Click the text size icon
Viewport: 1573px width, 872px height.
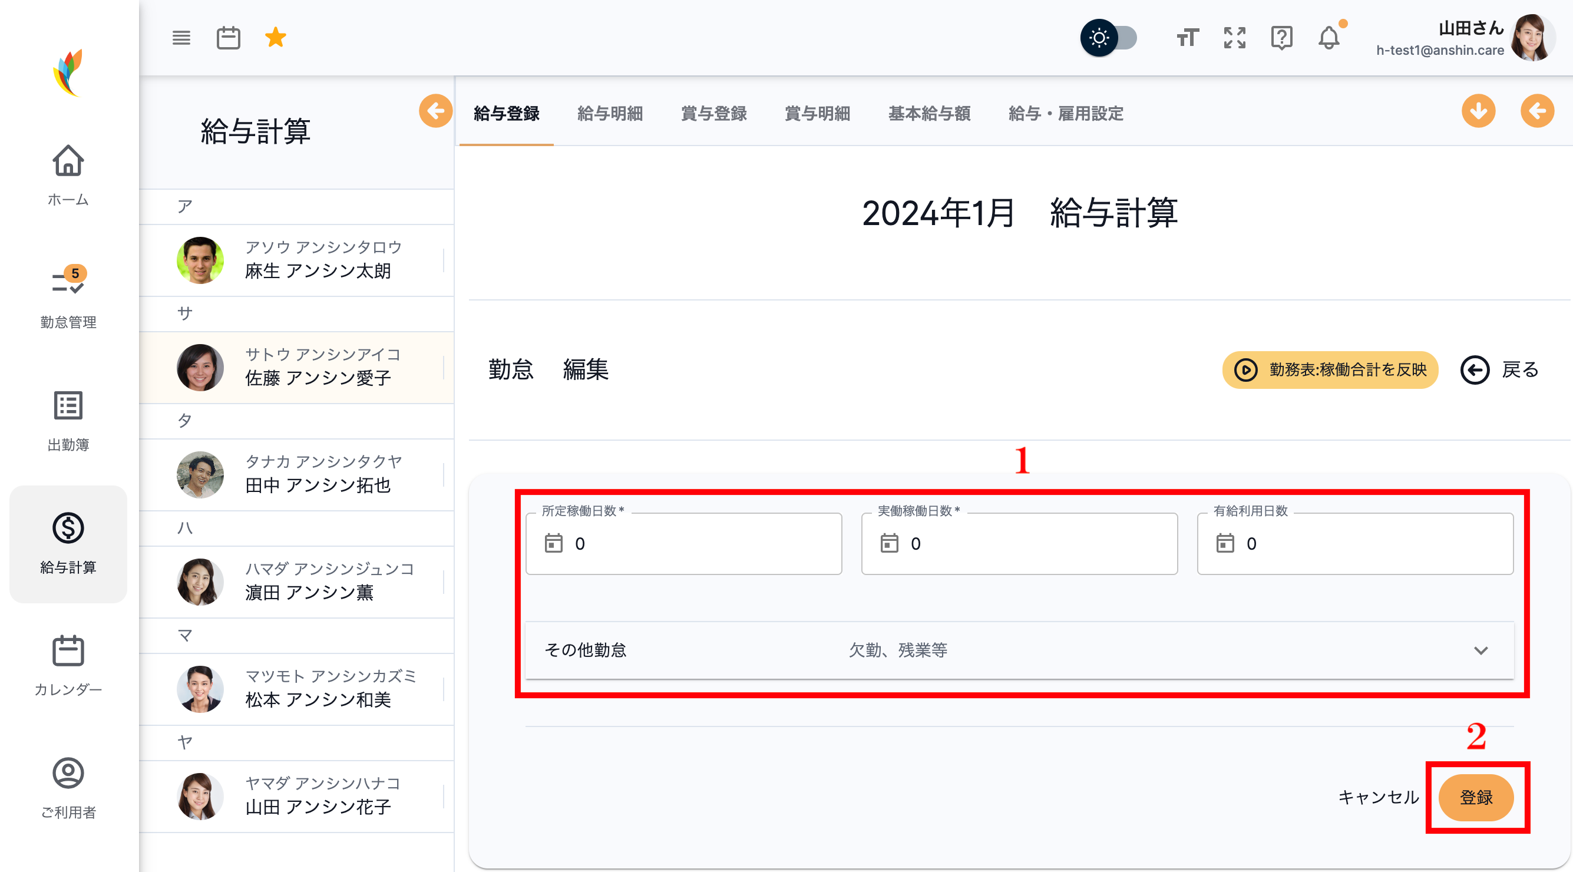click(1187, 38)
